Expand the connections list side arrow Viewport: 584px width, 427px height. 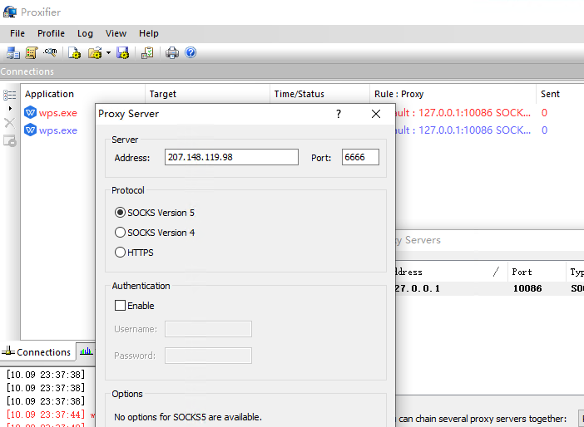coord(10,109)
